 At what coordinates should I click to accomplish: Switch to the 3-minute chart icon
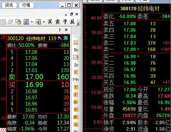tap(76, 87)
